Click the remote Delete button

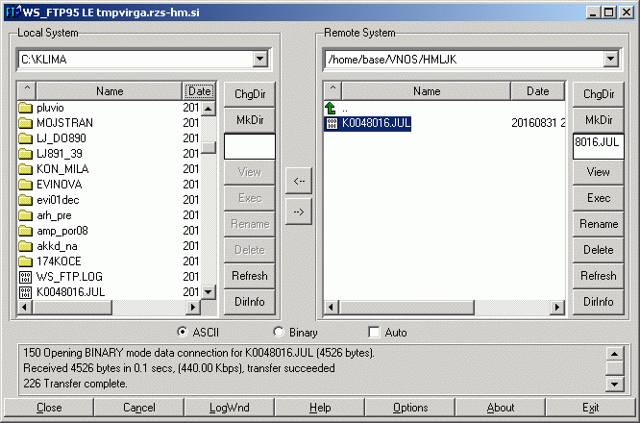click(x=598, y=250)
